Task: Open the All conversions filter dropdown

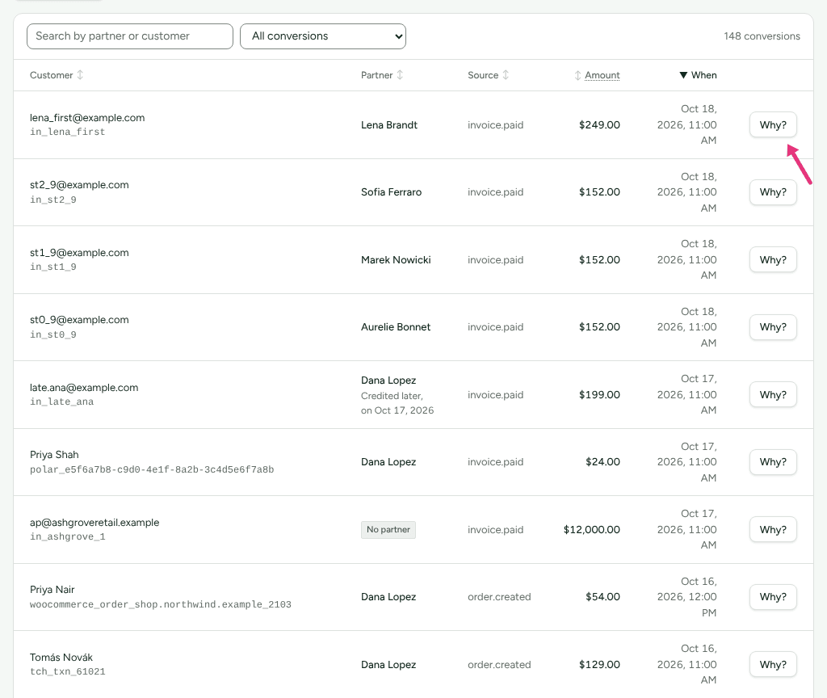Action: click(323, 36)
